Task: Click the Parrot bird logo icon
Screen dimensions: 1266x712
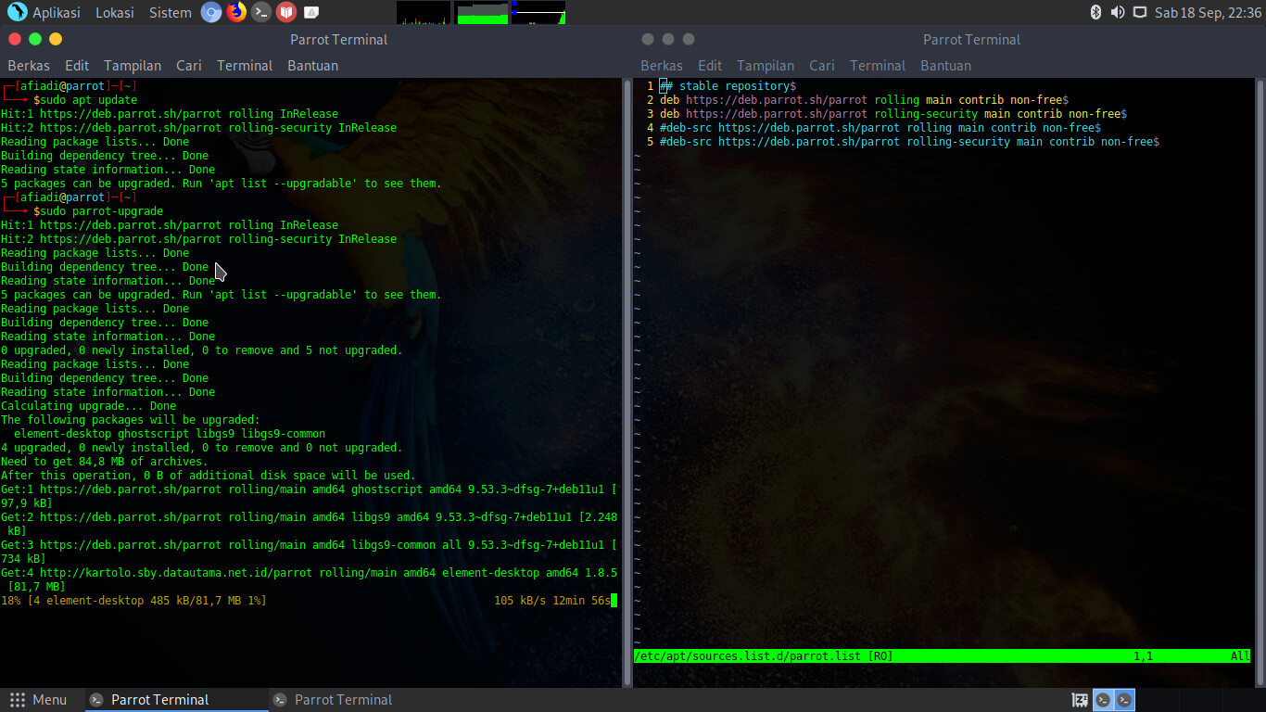Action: [x=17, y=12]
